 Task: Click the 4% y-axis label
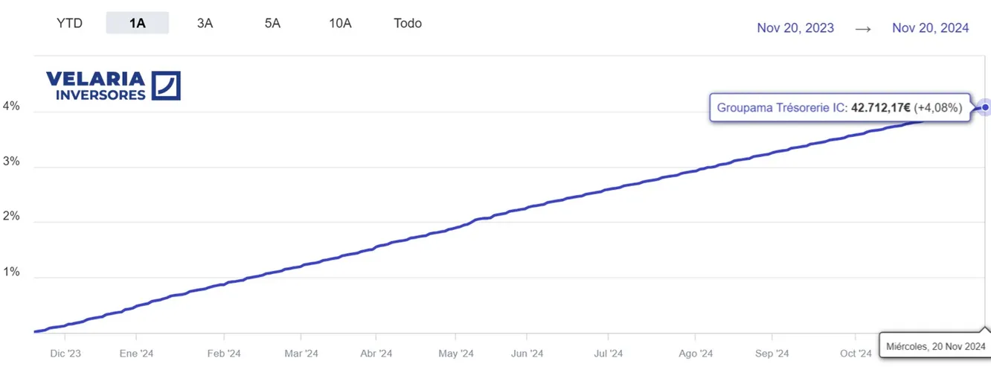[x=11, y=106]
